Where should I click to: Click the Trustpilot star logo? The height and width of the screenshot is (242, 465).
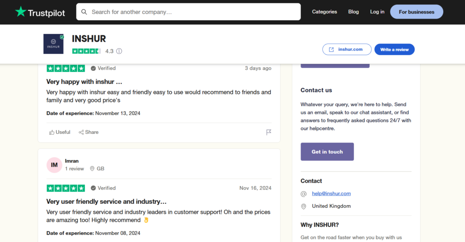(x=20, y=12)
